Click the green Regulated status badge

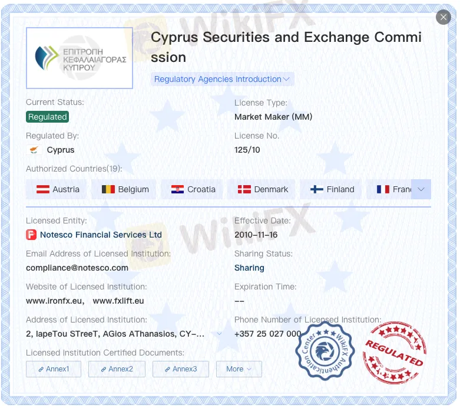(x=47, y=117)
